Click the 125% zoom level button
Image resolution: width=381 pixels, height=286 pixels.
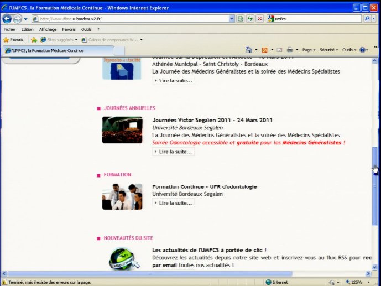354,282
